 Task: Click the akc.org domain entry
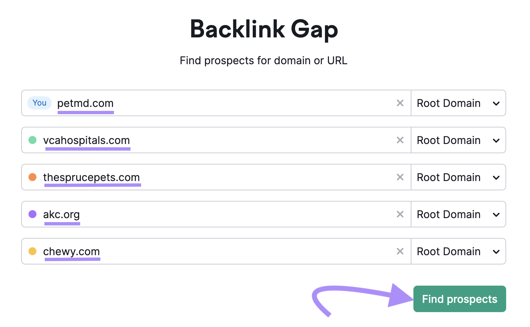[x=62, y=214]
